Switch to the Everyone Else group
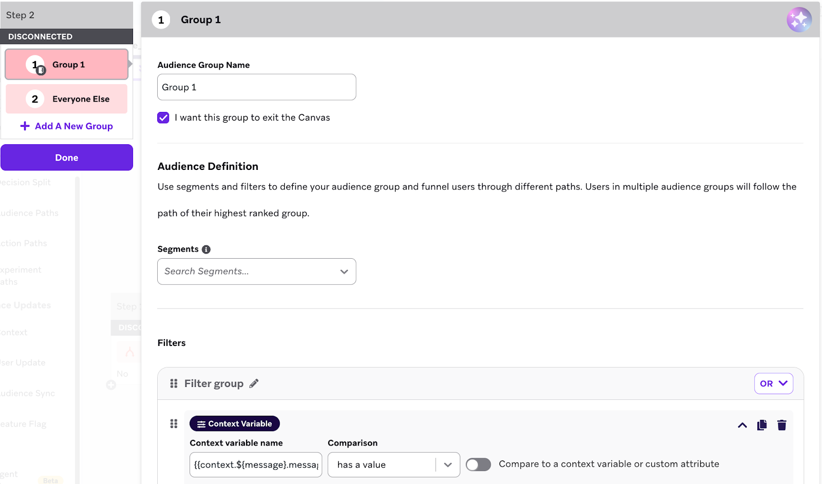The height and width of the screenshot is (484, 822). click(67, 99)
